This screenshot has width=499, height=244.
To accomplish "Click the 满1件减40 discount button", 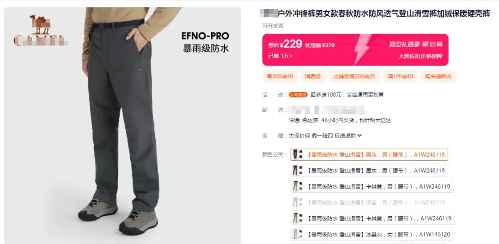I will point(400,76).
